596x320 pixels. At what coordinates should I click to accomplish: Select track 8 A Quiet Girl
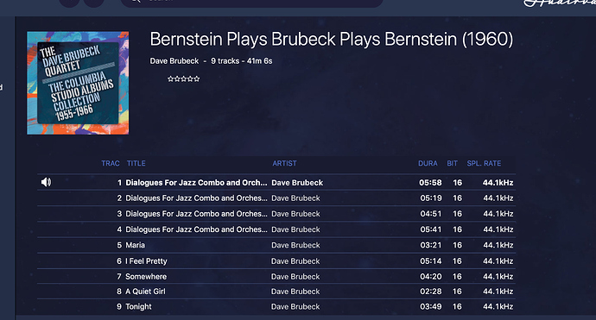(276, 292)
